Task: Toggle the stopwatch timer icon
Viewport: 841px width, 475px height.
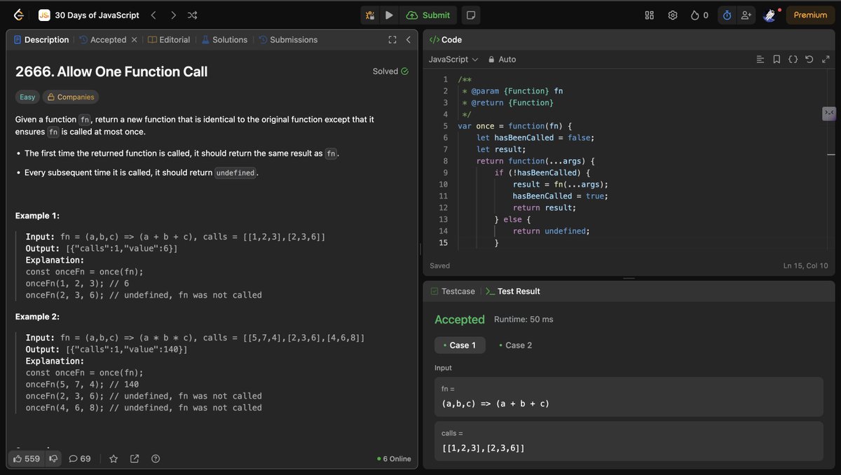Action: [x=727, y=15]
